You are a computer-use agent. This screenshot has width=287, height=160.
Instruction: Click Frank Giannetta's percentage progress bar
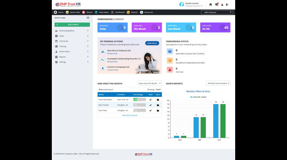tap(139, 100)
